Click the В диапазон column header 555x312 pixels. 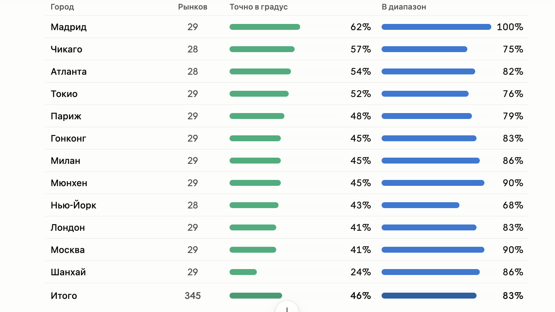[x=404, y=7]
